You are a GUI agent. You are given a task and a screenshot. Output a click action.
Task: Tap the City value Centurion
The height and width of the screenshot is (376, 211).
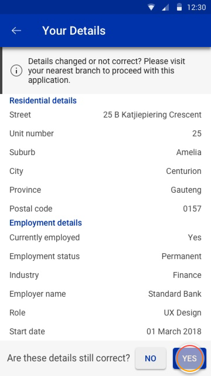[184, 171]
